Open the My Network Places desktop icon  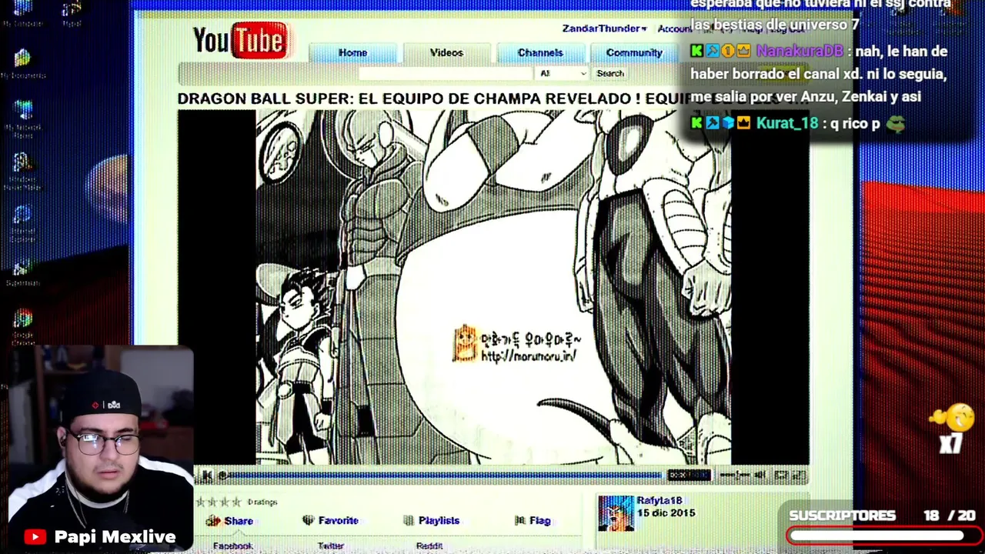point(23,119)
